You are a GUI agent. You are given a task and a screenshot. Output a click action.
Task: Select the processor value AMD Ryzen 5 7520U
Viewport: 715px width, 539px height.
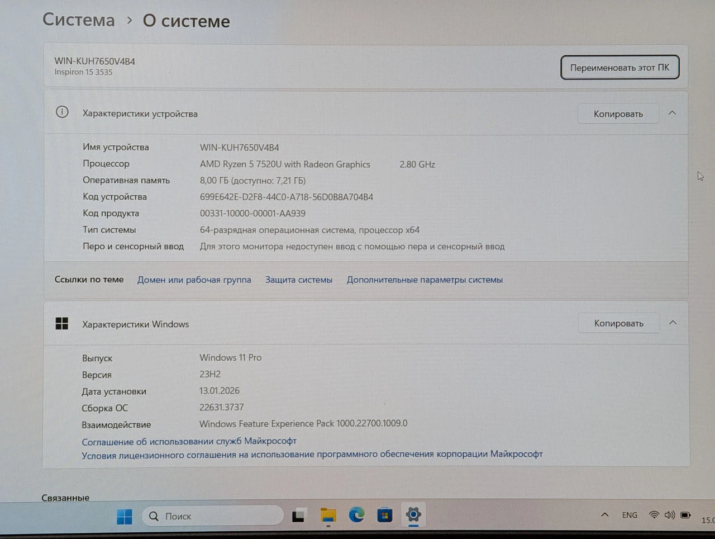[x=285, y=164]
